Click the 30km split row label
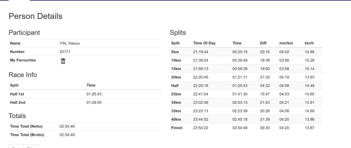Screen dimensions: 351x148 (x=176, y=103)
